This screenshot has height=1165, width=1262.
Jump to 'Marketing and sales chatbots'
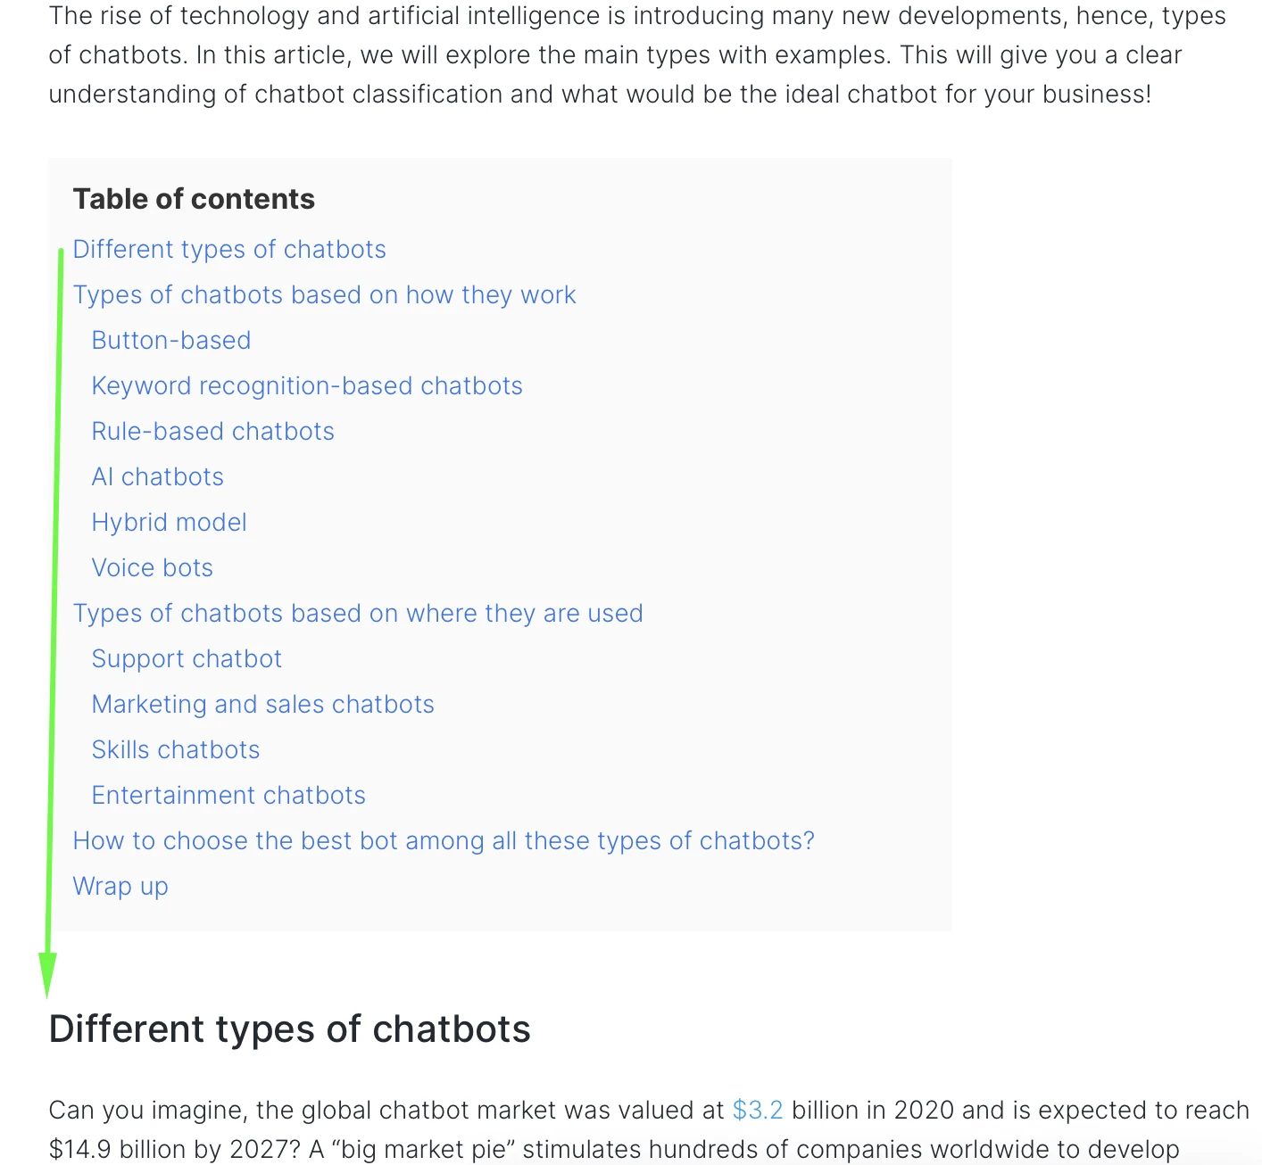[x=262, y=705]
